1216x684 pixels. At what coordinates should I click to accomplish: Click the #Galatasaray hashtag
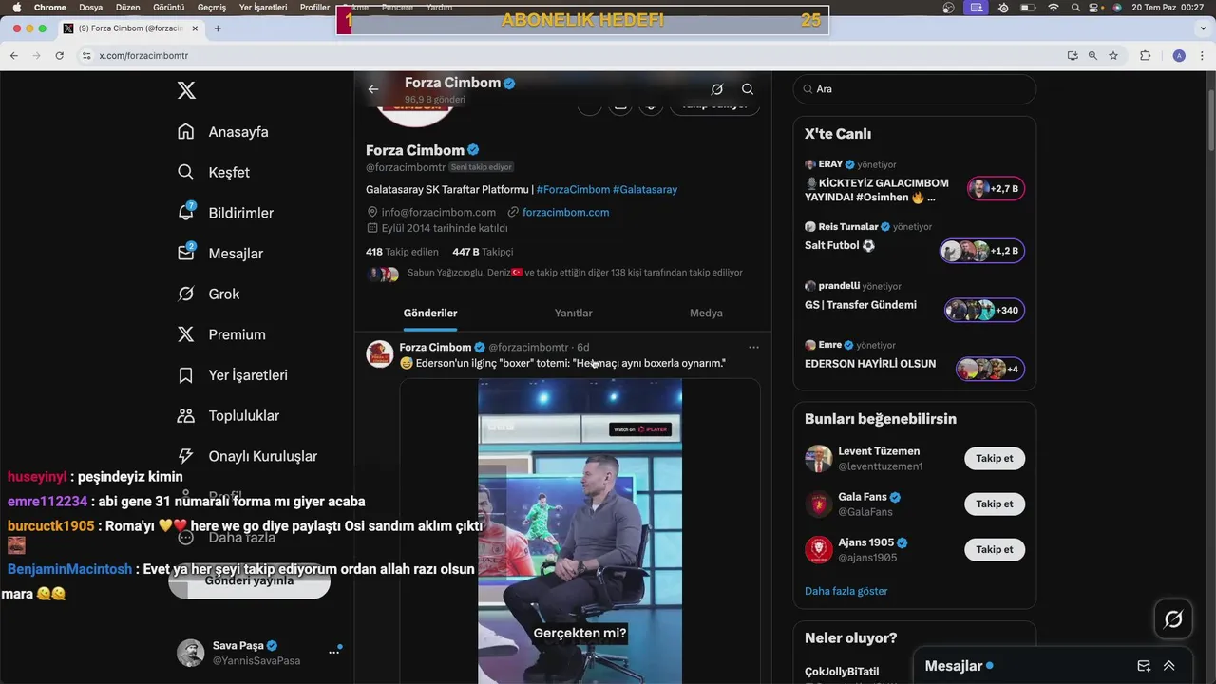[x=645, y=190]
